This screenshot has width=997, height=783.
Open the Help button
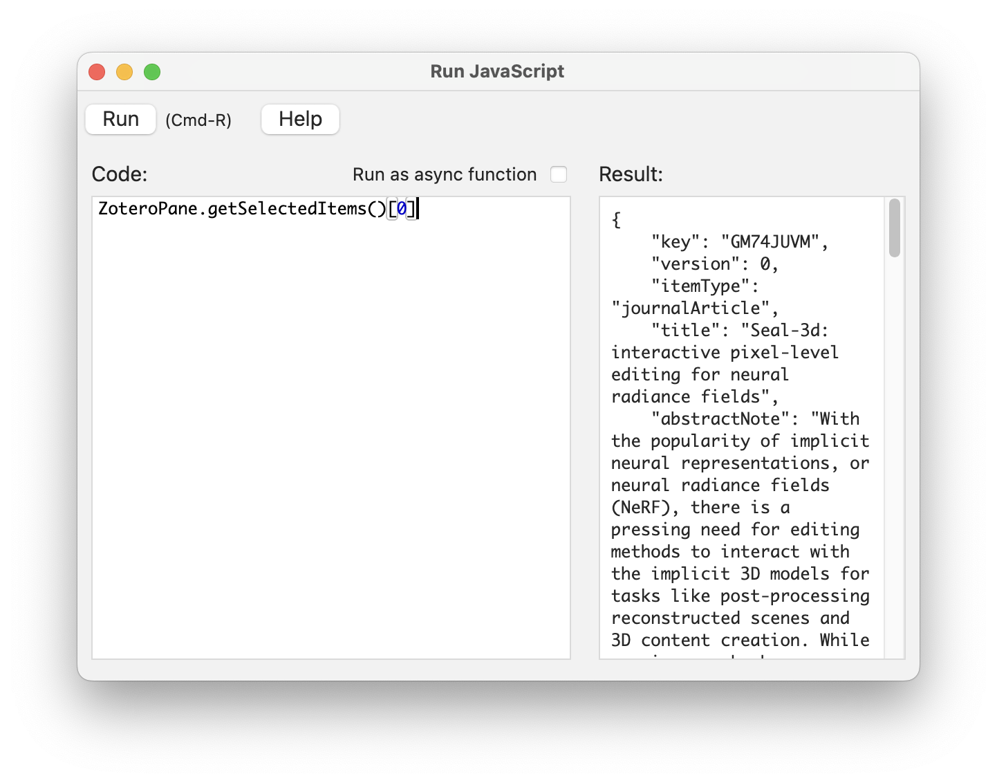300,119
